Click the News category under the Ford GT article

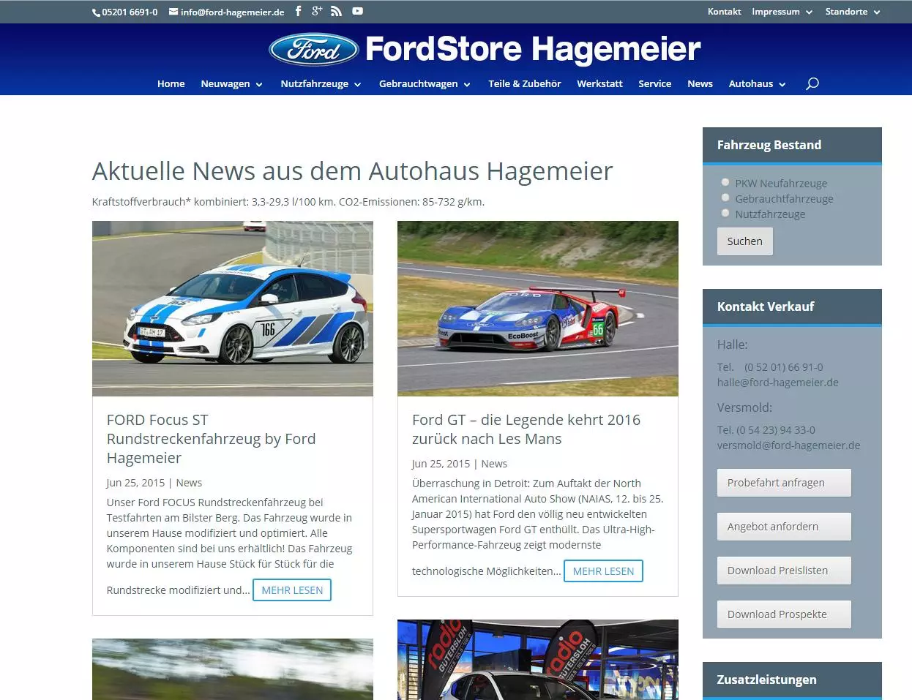[494, 464]
